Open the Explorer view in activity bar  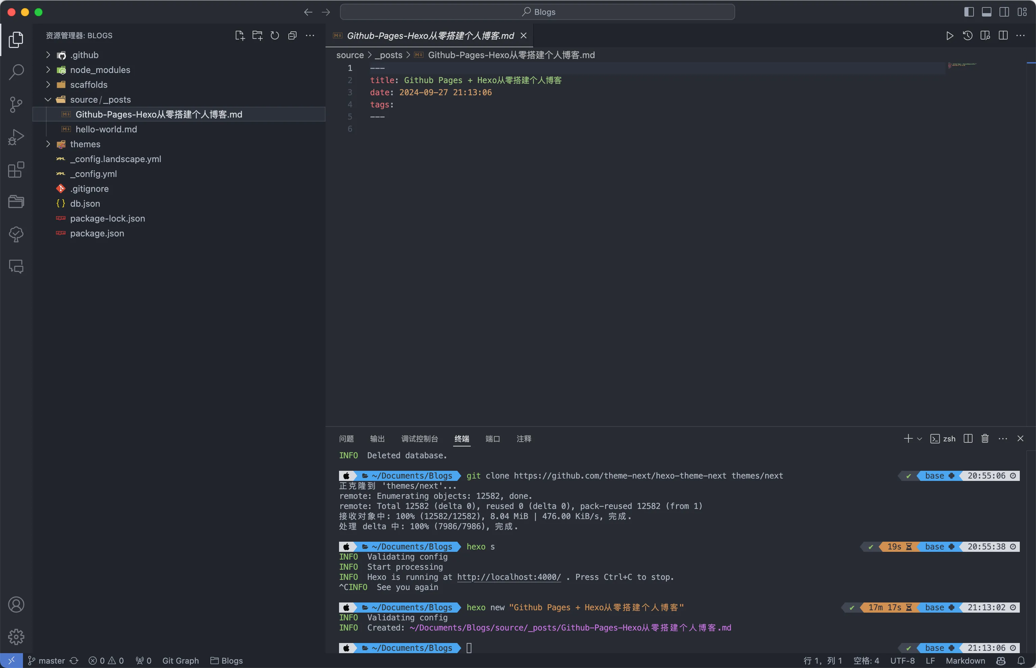(16, 40)
